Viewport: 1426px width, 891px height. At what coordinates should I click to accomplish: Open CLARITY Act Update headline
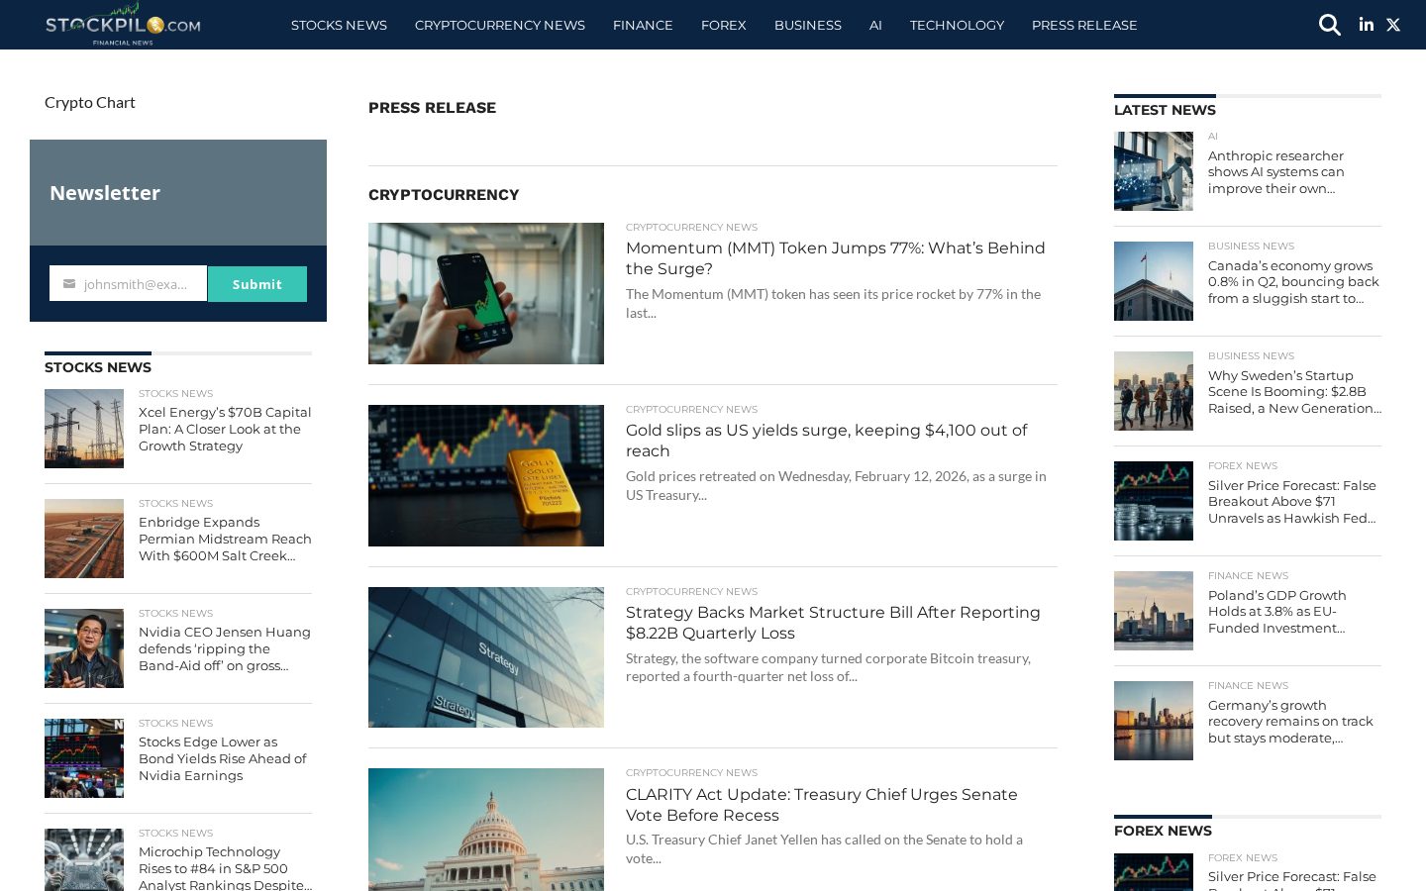[822, 805]
